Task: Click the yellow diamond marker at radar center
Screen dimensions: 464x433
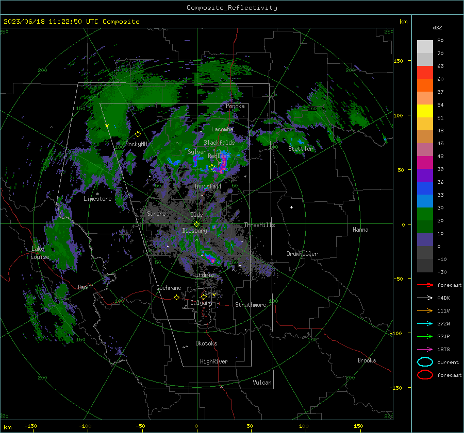Action: 196,224
